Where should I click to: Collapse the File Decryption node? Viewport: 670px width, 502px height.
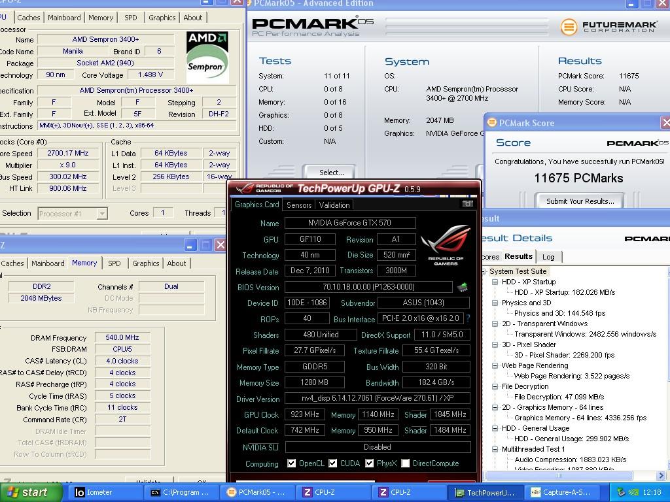(x=495, y=386)
